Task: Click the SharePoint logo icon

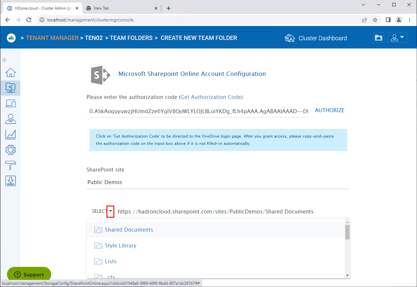Action: tap(100, 75)
